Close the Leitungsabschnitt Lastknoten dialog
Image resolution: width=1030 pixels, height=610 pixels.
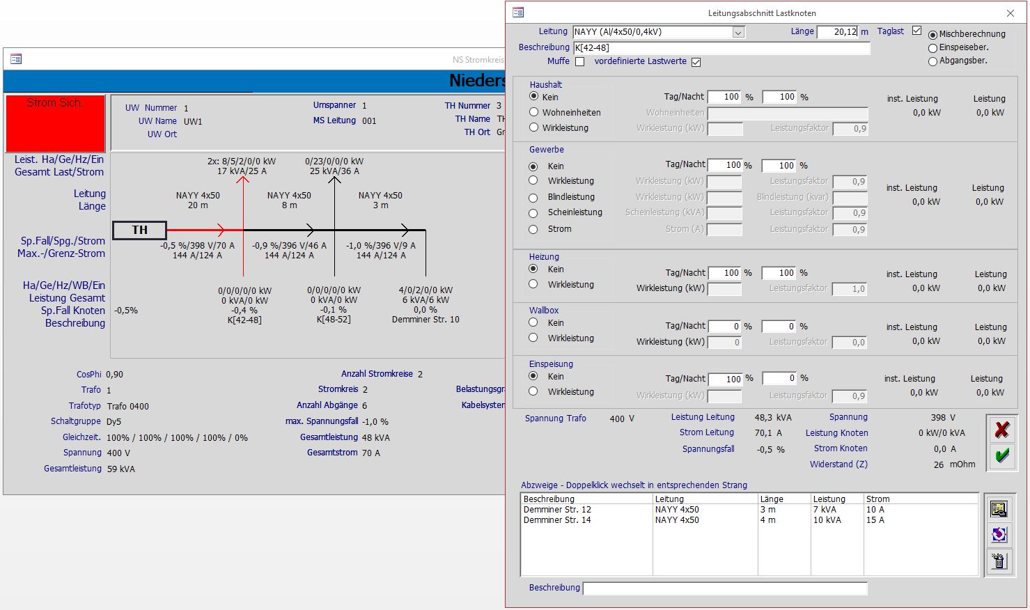1011,13
